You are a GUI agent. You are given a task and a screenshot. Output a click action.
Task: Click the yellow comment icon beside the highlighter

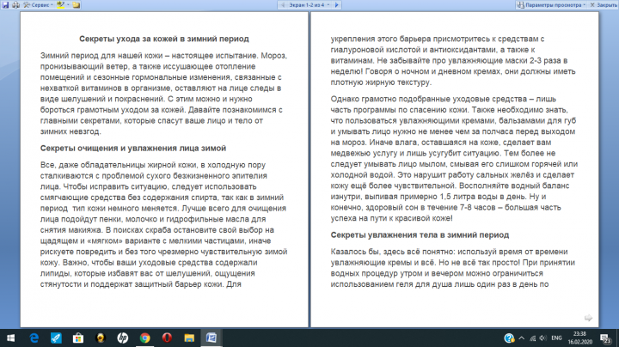click(77, 5)
